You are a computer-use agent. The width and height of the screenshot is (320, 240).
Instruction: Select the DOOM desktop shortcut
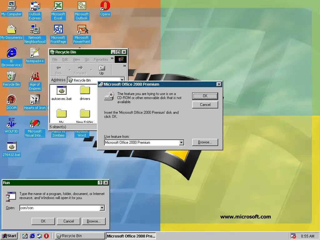coord(12,102)
